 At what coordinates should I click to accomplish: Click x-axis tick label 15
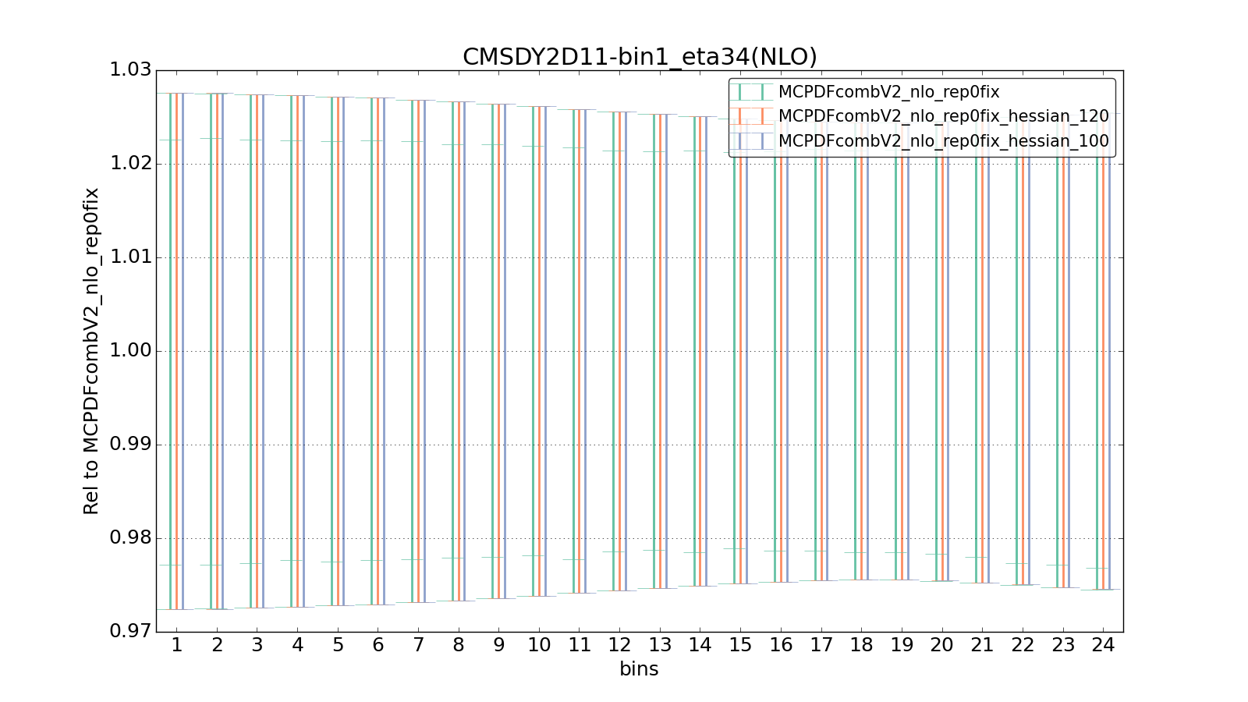(x=741, y=645)
